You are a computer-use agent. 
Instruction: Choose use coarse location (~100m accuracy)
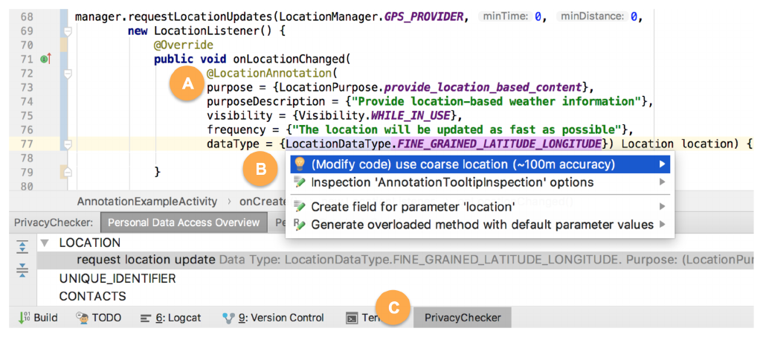[x=480, y=164]
